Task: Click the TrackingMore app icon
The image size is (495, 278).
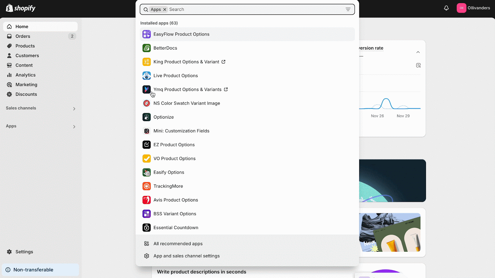Action: [147, 186]
